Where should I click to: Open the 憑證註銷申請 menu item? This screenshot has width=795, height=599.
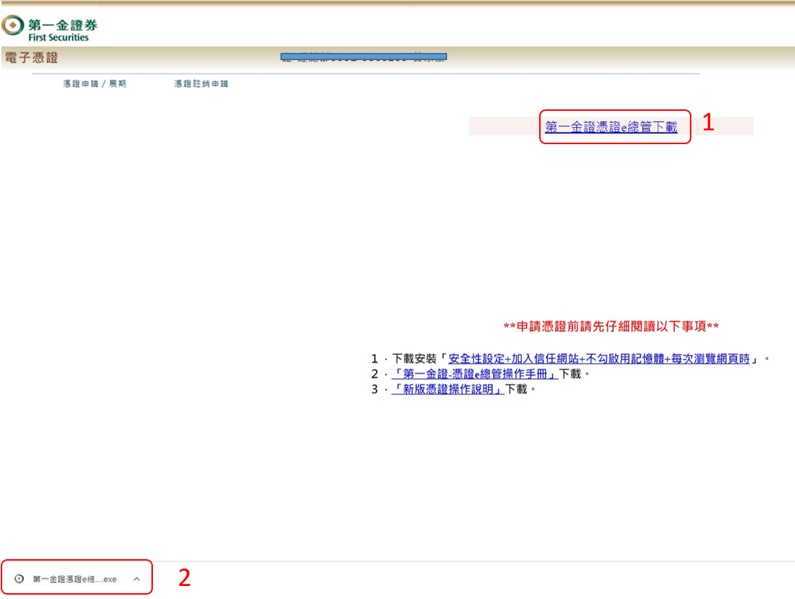(x=201, y=84)
